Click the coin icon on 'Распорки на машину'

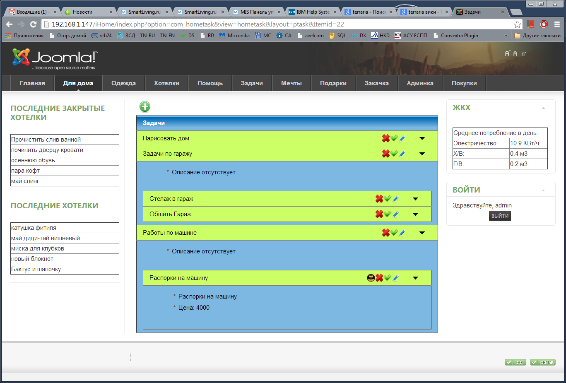[371, 278]
